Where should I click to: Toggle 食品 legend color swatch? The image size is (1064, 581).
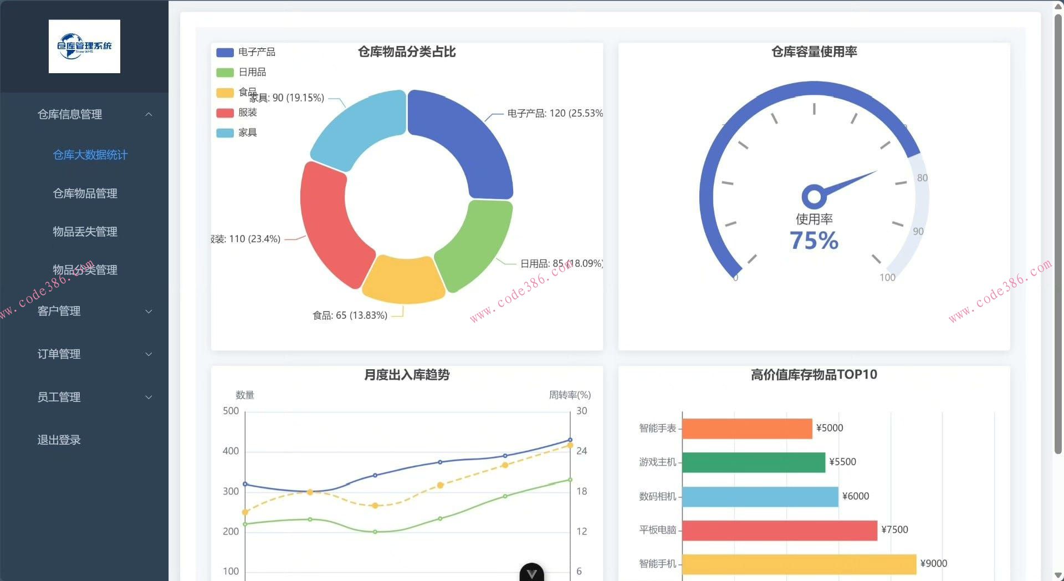(x=225, y=93)
